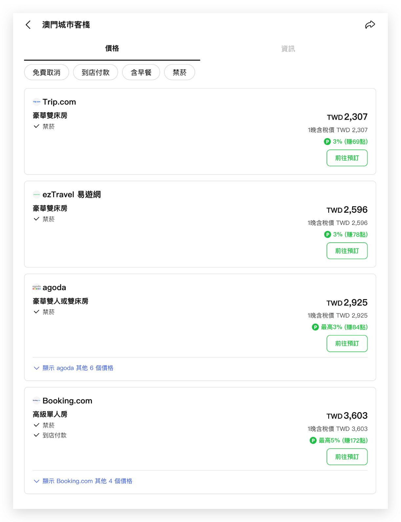Select the 價格 tab
This screenshot has height=522, width=401.
point(112,49)
